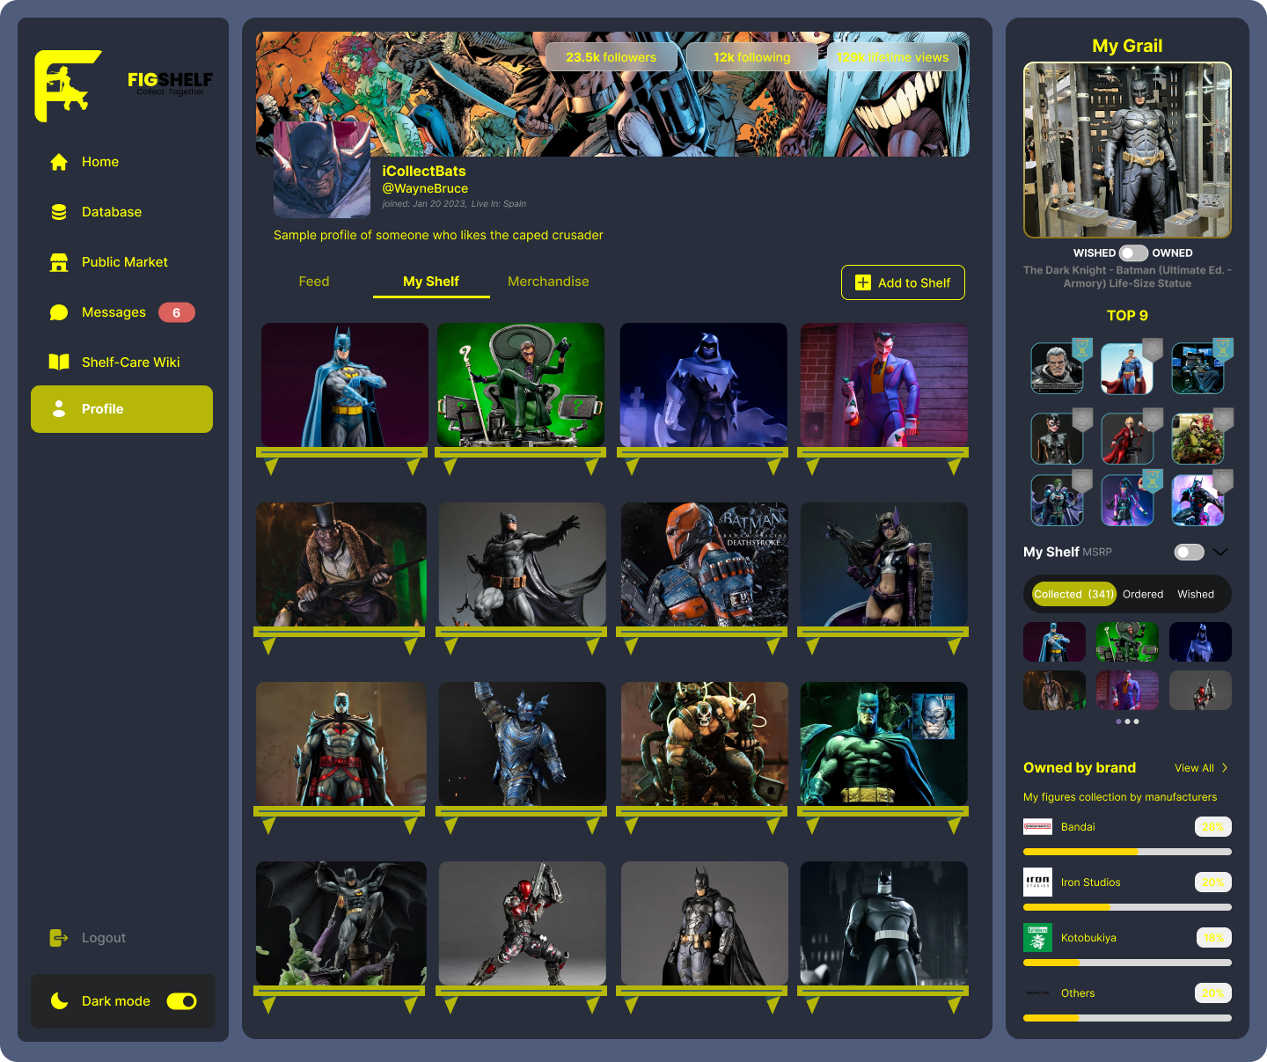This screenshot has height=1062, width=1267.
Task: Click the green Kotobukiya brand logo
Action: [1037, 938]
